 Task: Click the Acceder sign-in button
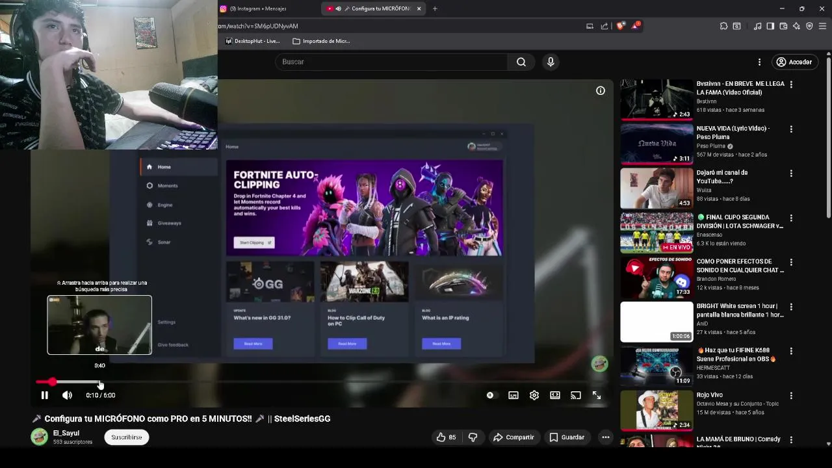tap(794, 62)
